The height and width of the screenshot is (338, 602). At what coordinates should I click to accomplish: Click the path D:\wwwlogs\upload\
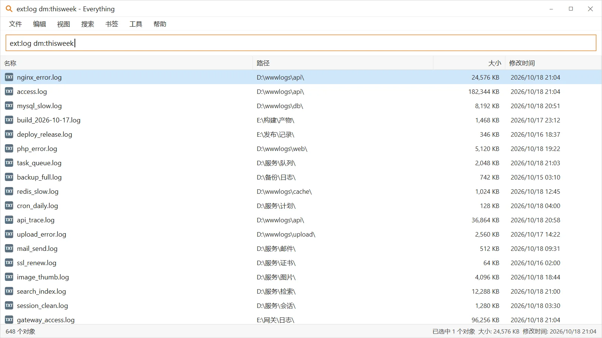tap(286, 234)
